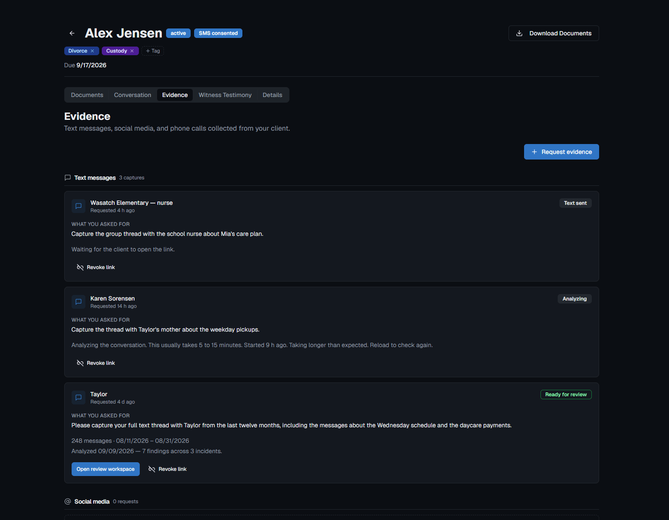Click the due date 9/17/2026
Screen dimensions: 669x520
(x=91, y=65)
